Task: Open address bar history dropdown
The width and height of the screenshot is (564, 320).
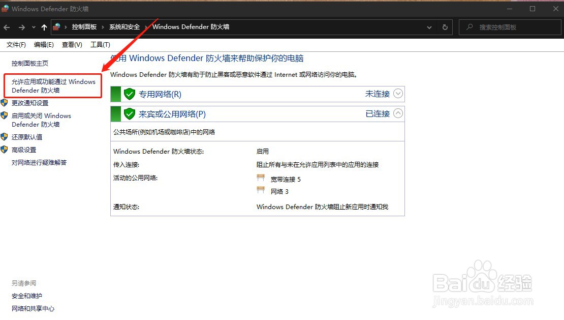Action: click(x=429, y=27)
